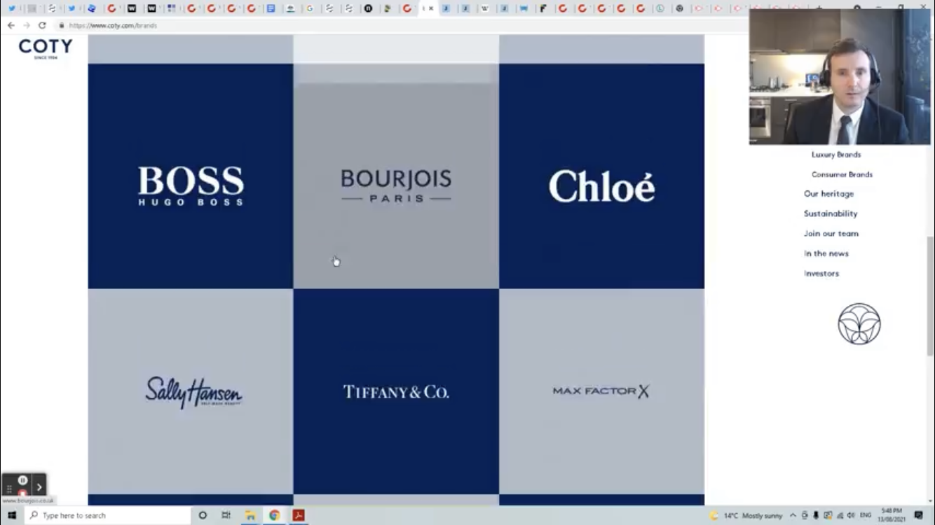This screenshot has width=935, height=525.
Task: Open the BOSS Hugo Boss brand tile
Action: tap(191, 176)
